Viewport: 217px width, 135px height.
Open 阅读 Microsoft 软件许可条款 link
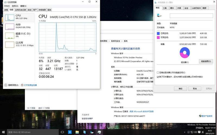(142, 111)
